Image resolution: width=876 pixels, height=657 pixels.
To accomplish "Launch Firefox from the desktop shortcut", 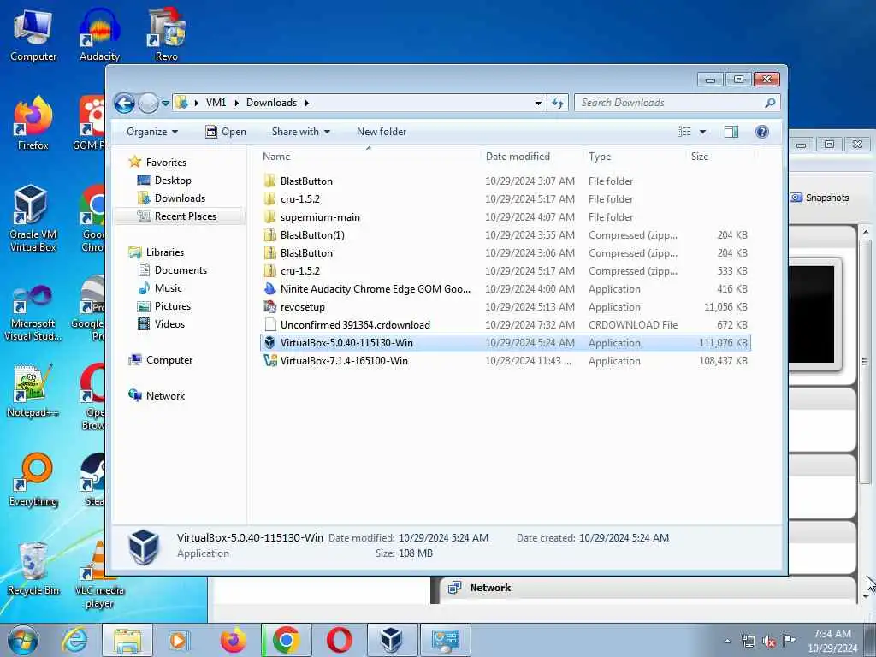I will tap(33, 123).
